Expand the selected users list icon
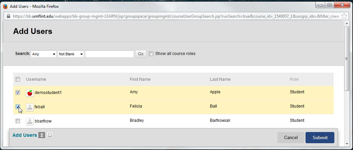Screen dimensions: 353x150 point(50,135)
